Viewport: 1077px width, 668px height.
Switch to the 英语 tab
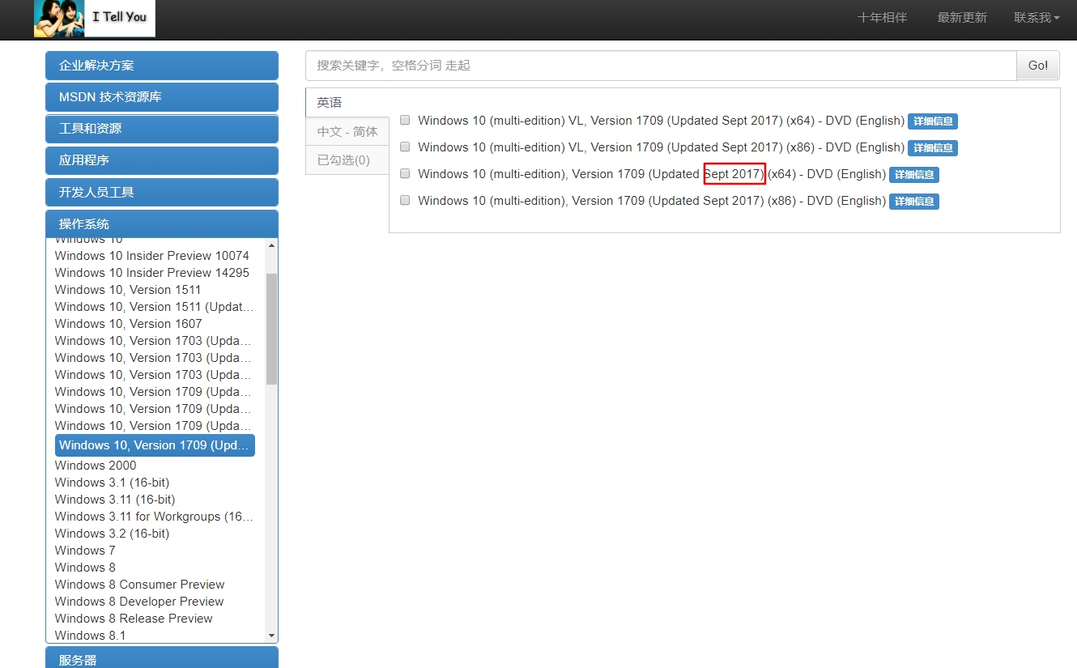click(x=347, y=103)
